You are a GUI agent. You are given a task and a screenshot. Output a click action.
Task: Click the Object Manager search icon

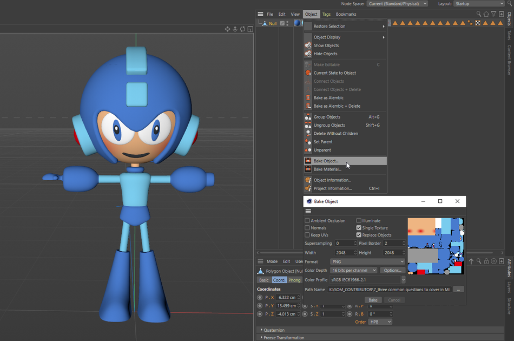click(479, 14)
